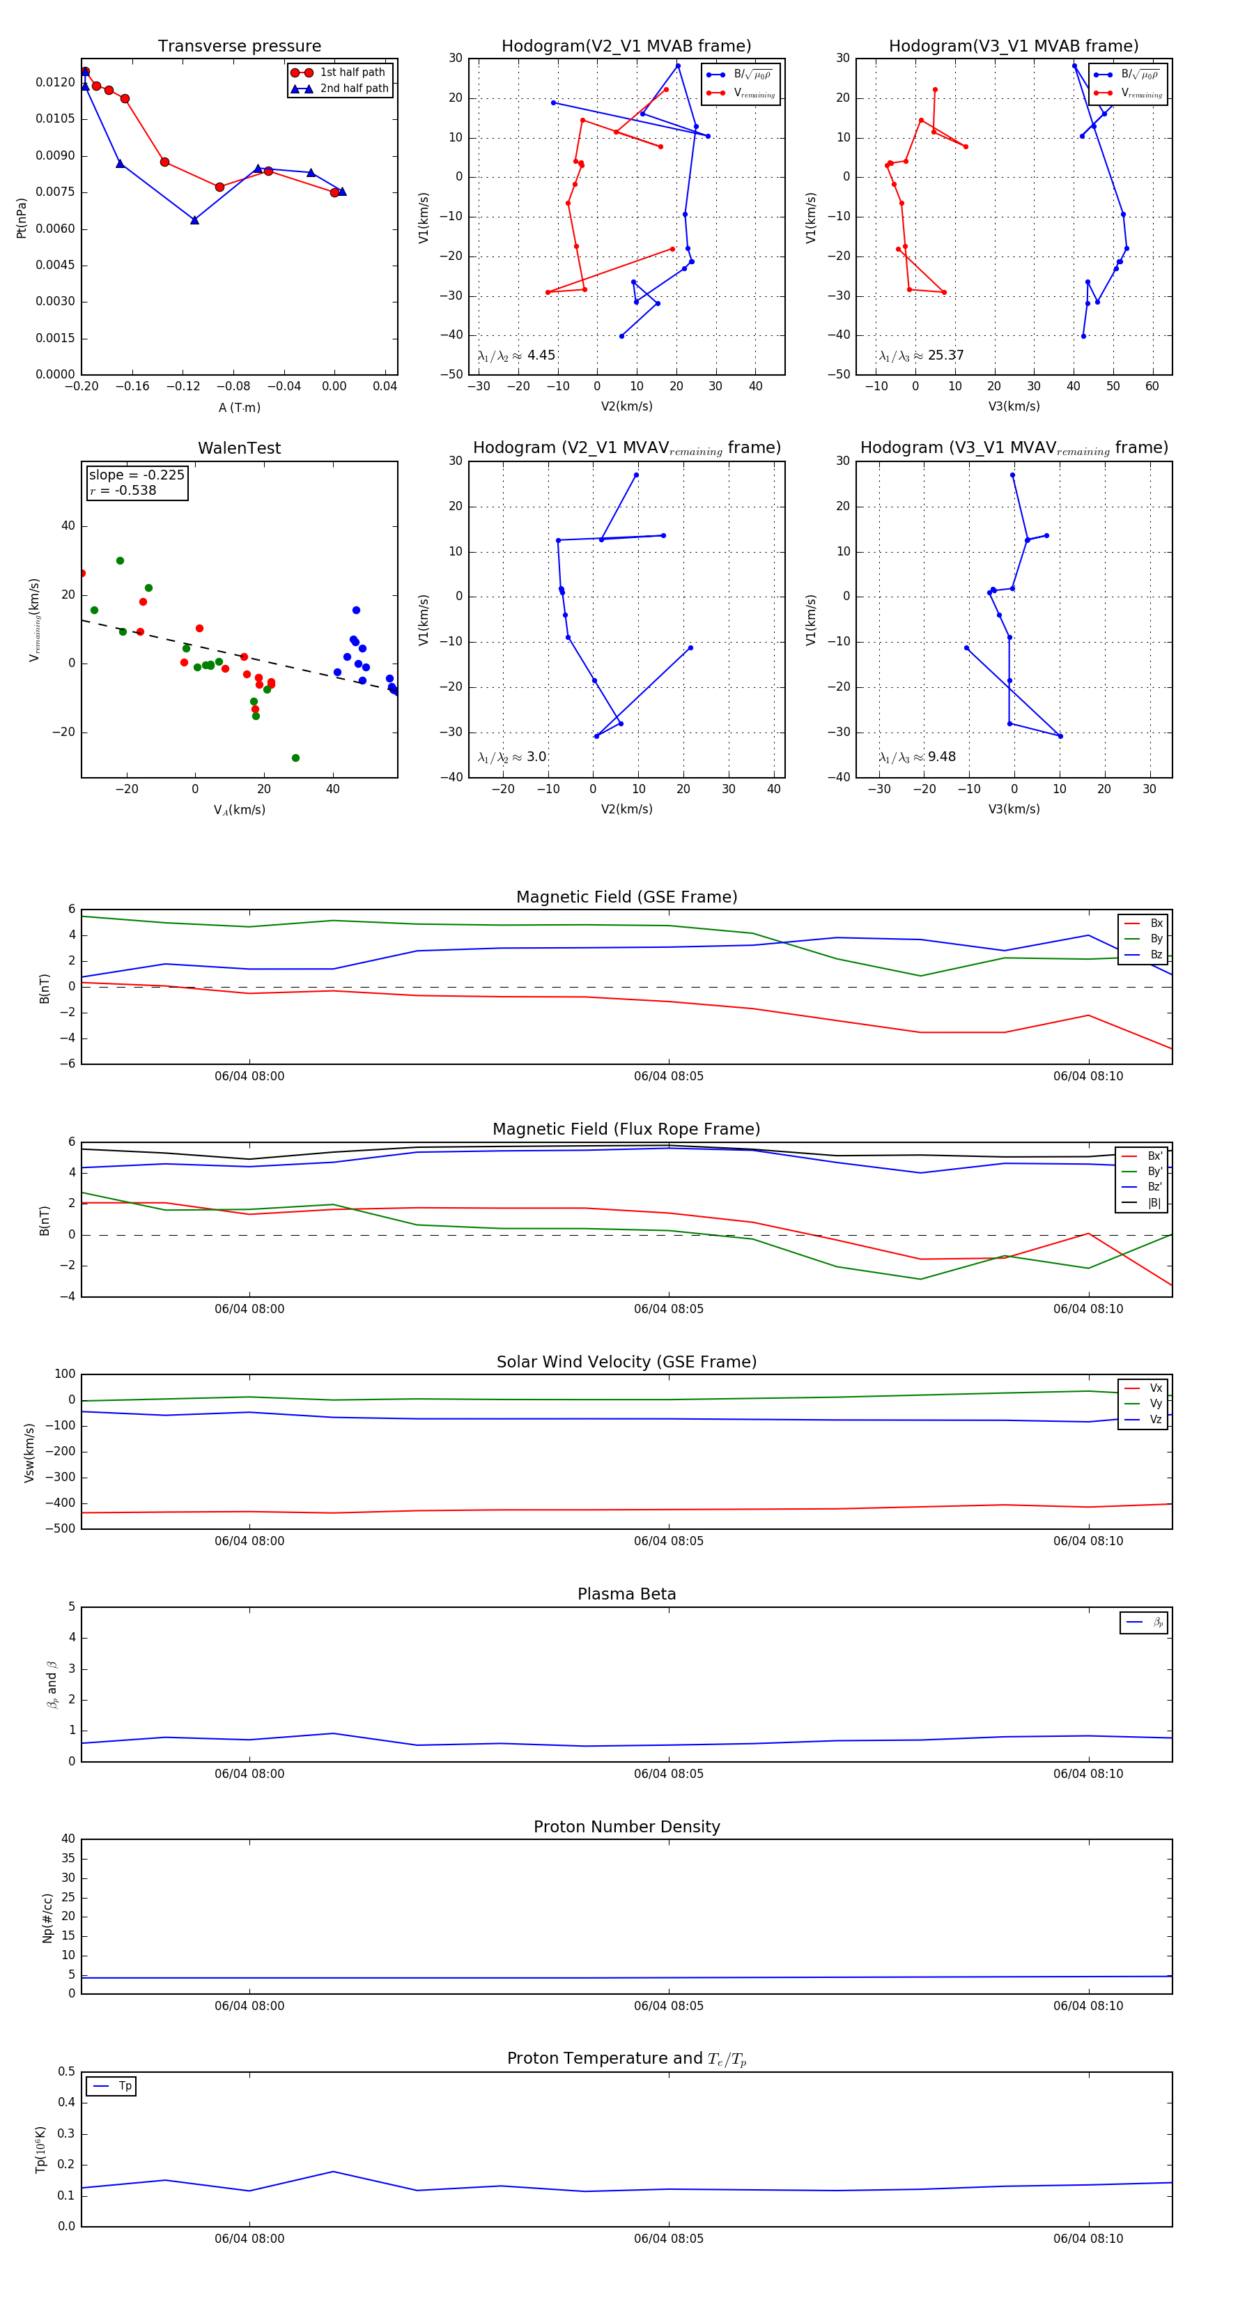Screen dimensions: 1254x2300
Task: Click the λ1/λ2 ≈ 4.45 ratio label
Action: point(516,355)
